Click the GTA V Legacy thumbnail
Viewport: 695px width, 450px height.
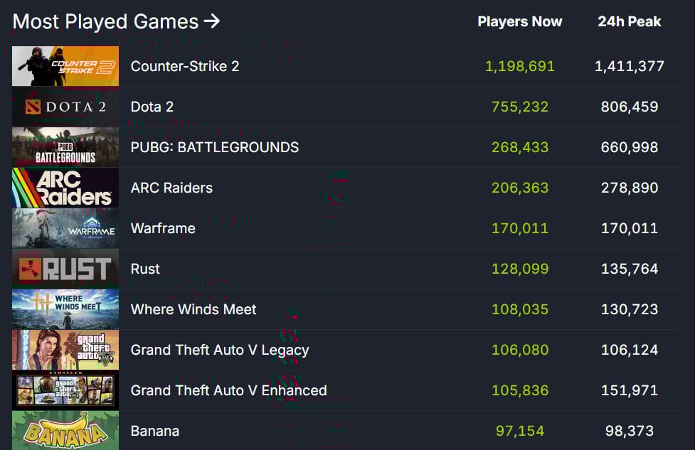[x=65, y=350]
